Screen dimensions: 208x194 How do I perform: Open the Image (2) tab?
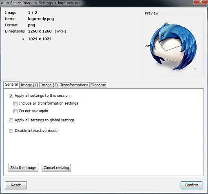pos(49,85)
